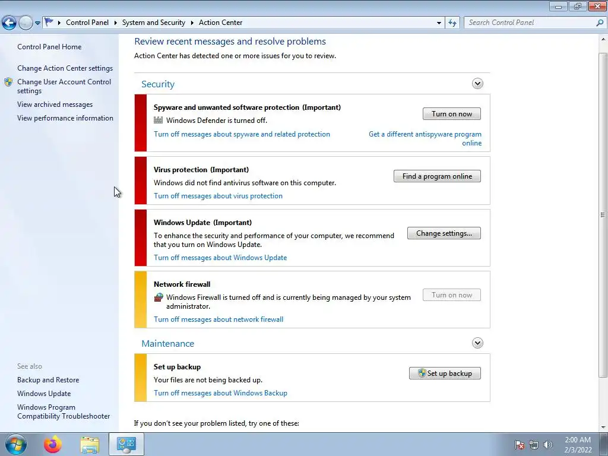Open Windows Explorer from the taskbar

[x=90, y=445]
